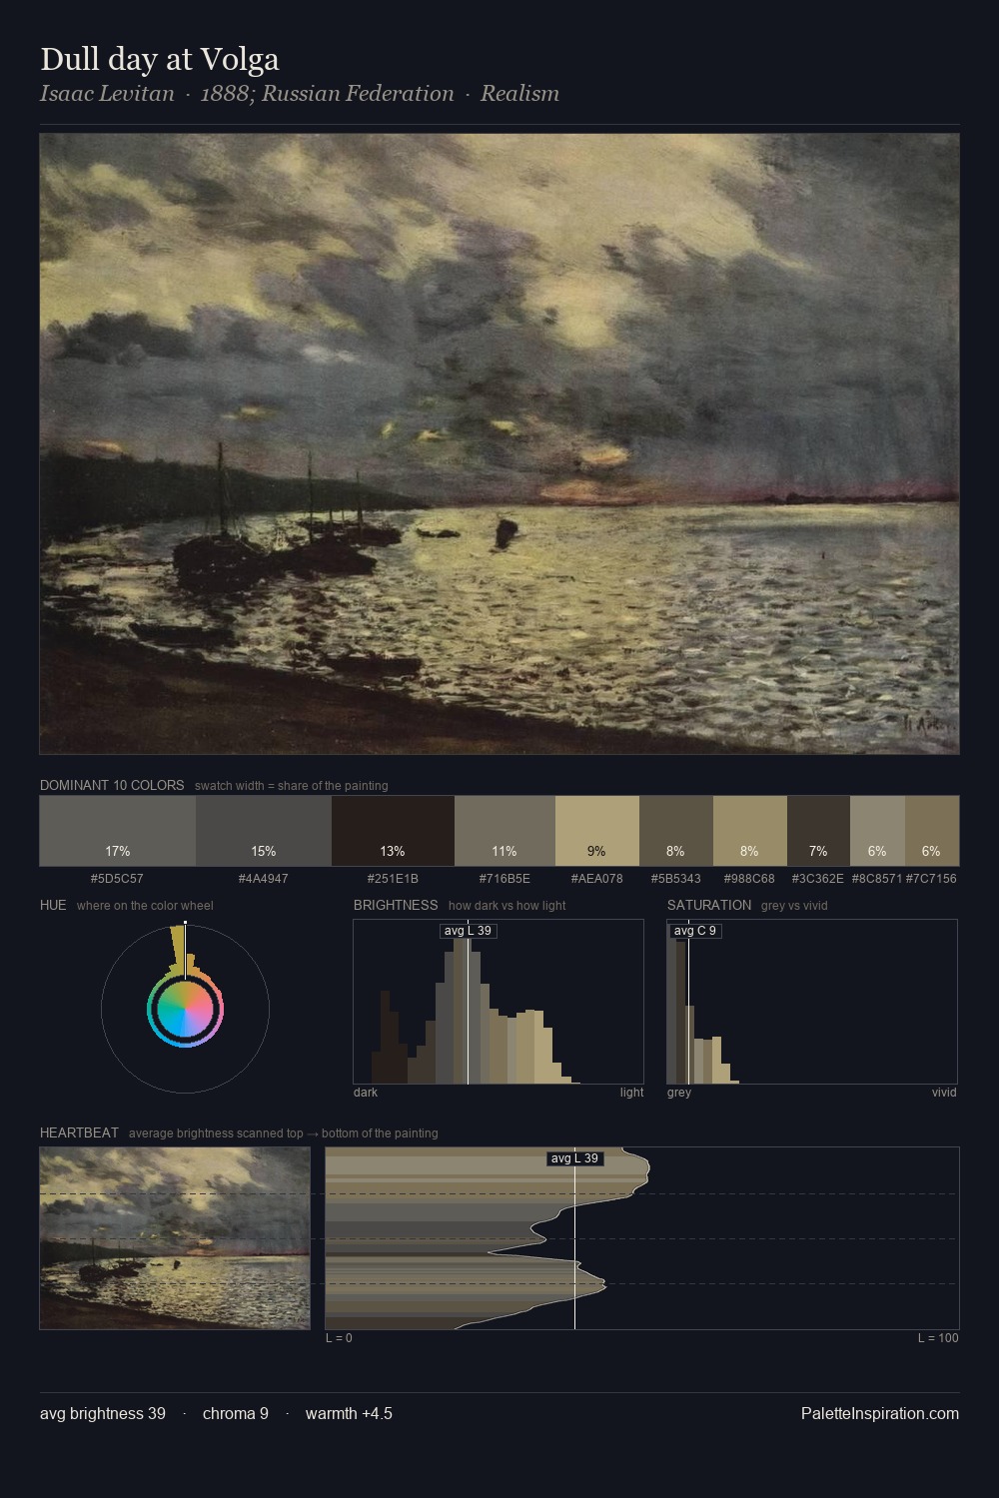Click the L = 0 axis label
The image size is (999, 1498).
pos(339,1338)
